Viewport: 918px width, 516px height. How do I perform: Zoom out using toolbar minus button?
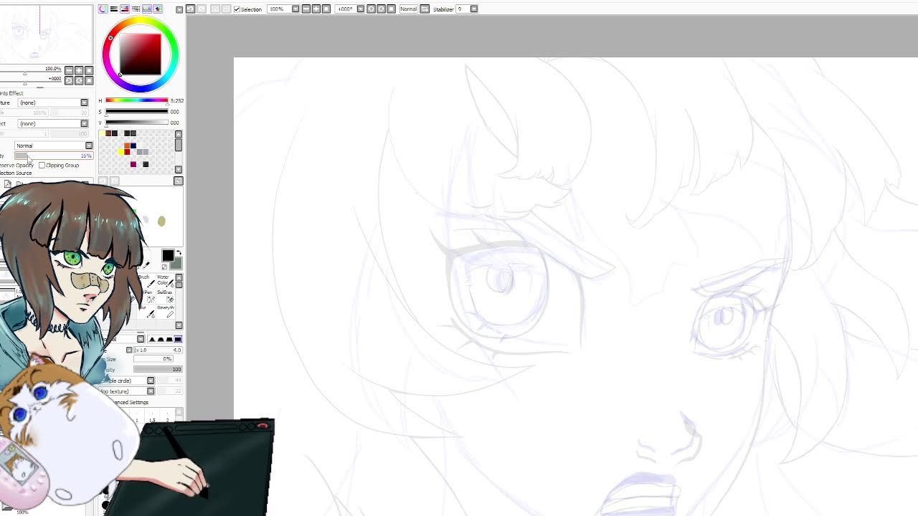click(306, 9)
